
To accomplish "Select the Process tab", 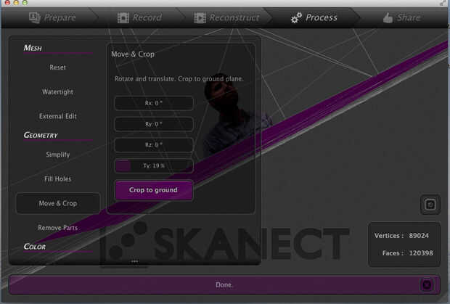I will coord(314,18).
